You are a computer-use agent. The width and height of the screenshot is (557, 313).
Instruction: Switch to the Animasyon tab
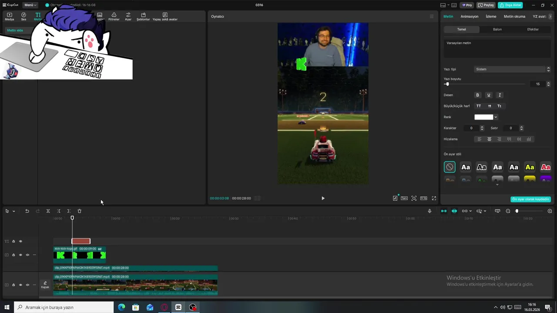tap(470, 17)
